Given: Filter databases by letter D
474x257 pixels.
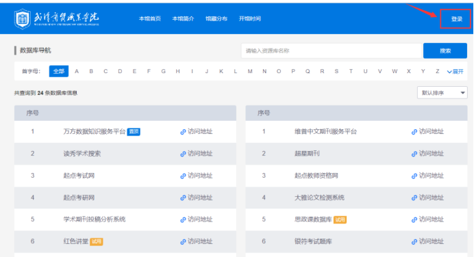Looking at the screenshot, I should coord(120,71).
